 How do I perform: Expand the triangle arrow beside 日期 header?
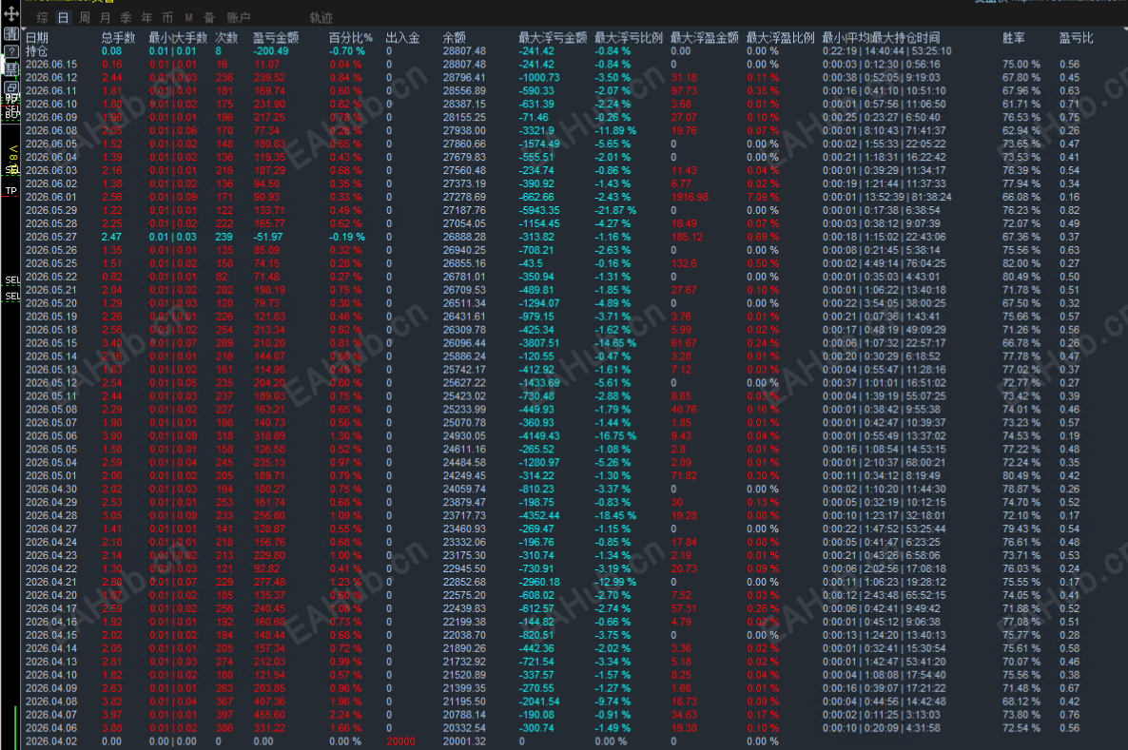pos(24,29)
